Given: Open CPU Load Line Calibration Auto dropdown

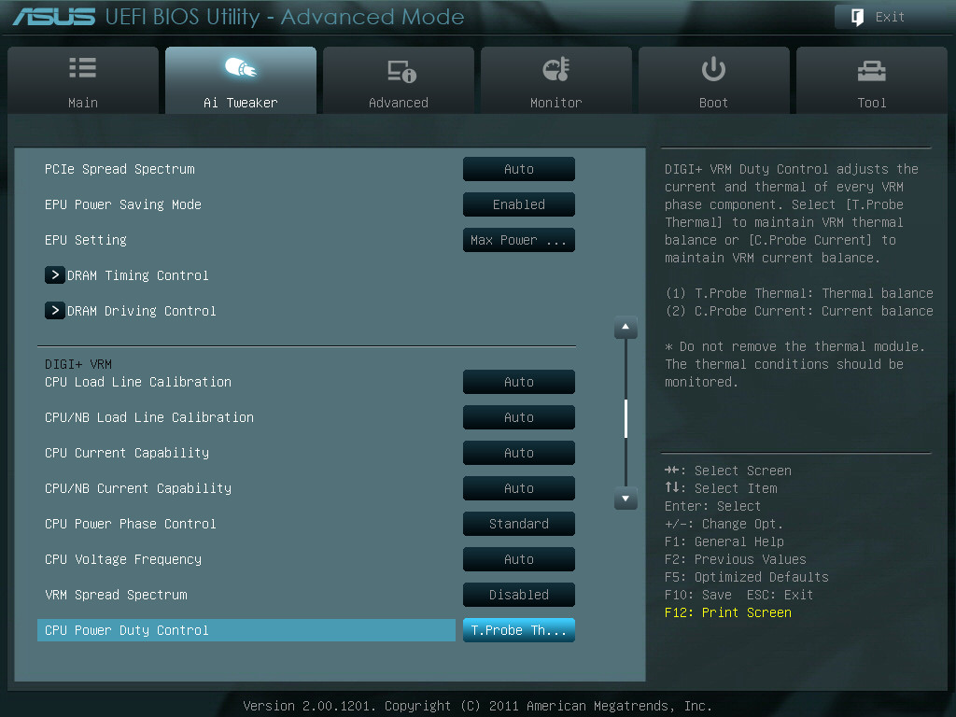Looking at the screenshot, I should 519,382.
